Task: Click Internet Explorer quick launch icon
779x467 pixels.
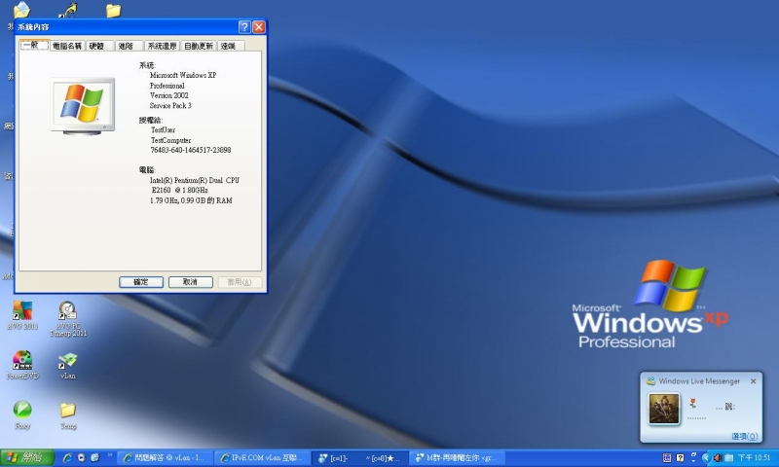Action: coord(67,457)
